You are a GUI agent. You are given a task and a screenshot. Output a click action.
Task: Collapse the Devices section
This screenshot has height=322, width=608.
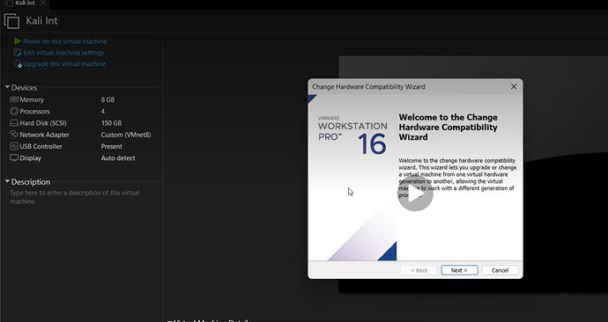coord(7,87)
